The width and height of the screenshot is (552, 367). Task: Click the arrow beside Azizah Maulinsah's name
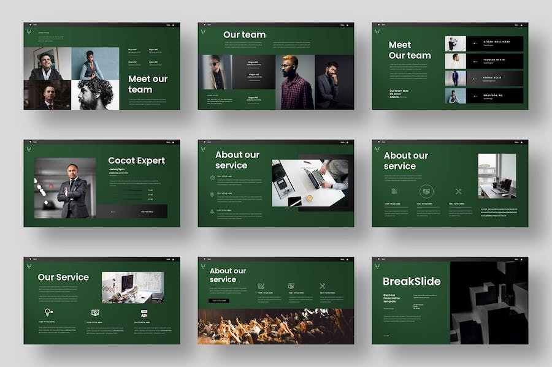pos(475,44)
